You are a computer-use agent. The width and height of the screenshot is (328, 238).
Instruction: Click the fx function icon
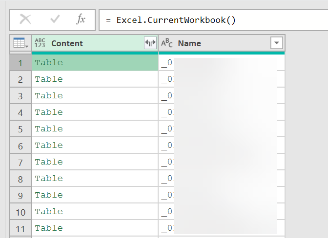81,19
